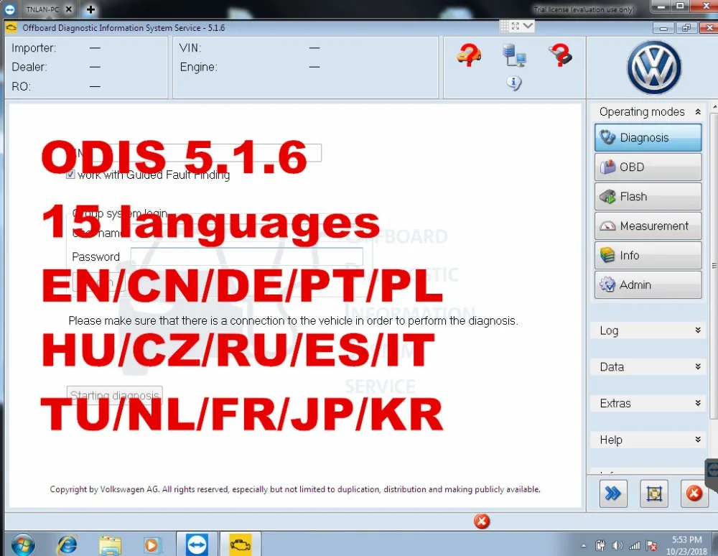Open the media player taskbar icon
The image size is (718, 556).
[151, 545]
